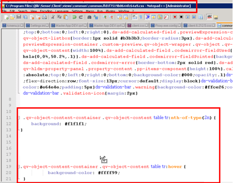Click the ABC spell check icon
Image resolution: width=233 pixels, height=183 pixels.
[x=209, y=17]
